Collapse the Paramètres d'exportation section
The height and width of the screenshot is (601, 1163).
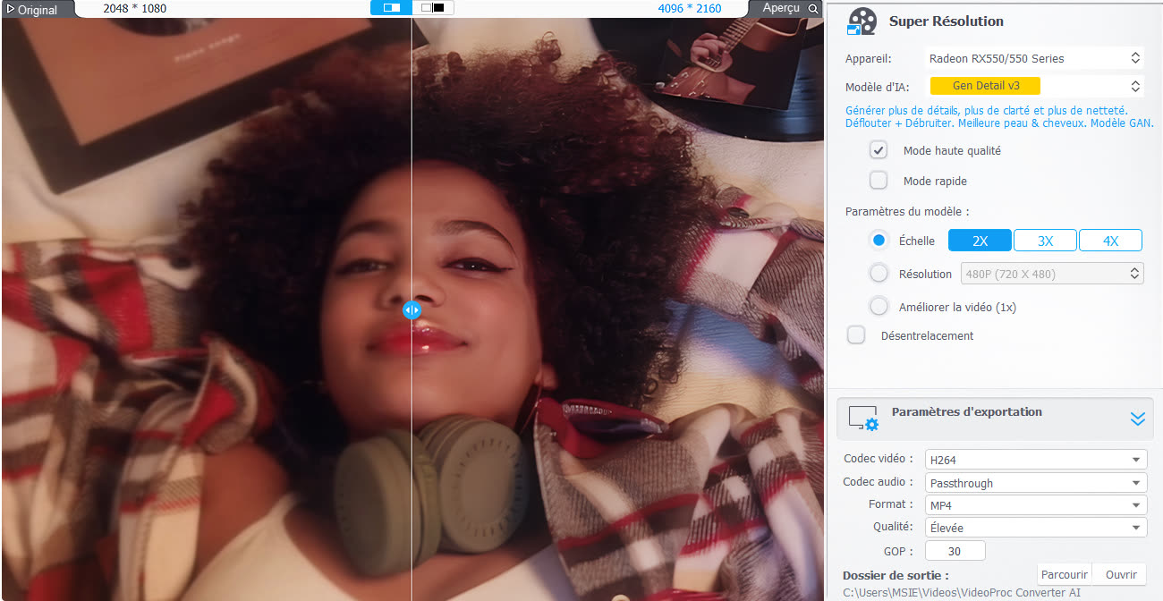(x=1137, y=419)
